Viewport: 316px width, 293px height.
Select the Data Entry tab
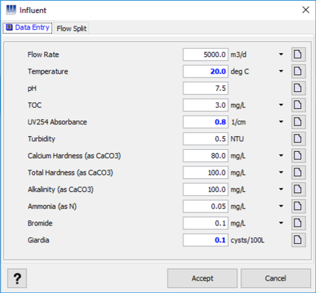[x=28, y=28]
